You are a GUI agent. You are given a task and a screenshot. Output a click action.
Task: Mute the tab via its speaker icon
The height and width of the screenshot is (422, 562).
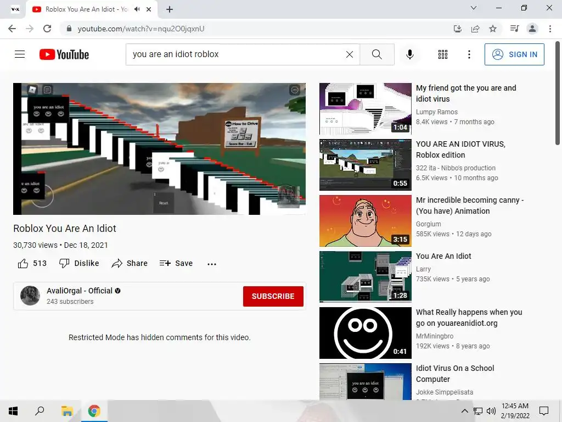pyautogui.click(x=137, y=9)
